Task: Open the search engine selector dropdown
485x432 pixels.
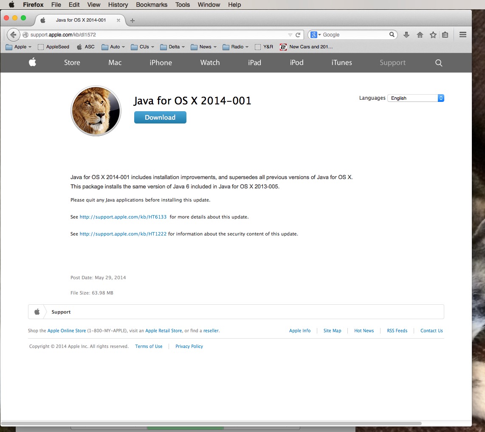Action: pyautogui.click(x=316, y=35)
